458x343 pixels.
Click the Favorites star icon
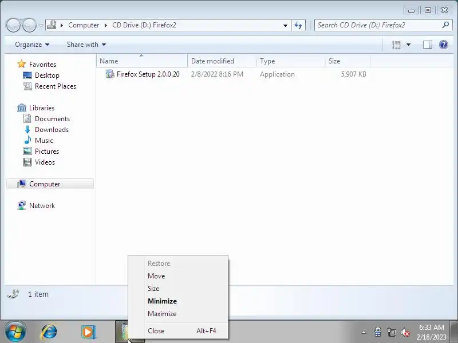(21, 64)
